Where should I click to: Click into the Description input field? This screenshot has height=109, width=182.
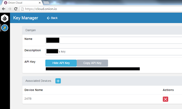coord(114,52)
